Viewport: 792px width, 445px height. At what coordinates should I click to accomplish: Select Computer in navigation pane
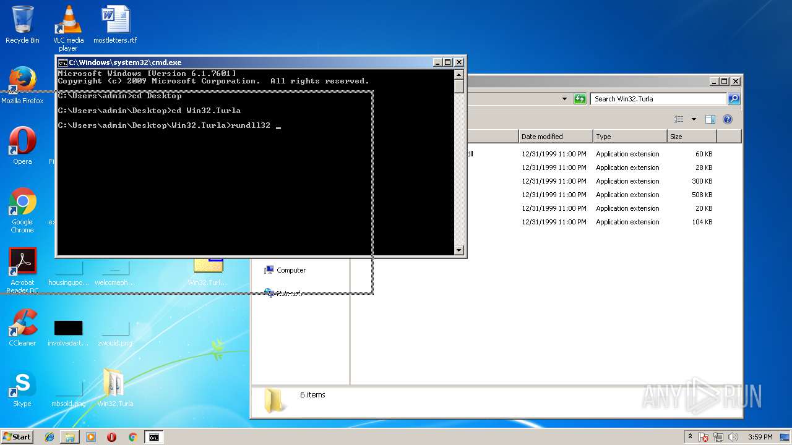point(291,270)
